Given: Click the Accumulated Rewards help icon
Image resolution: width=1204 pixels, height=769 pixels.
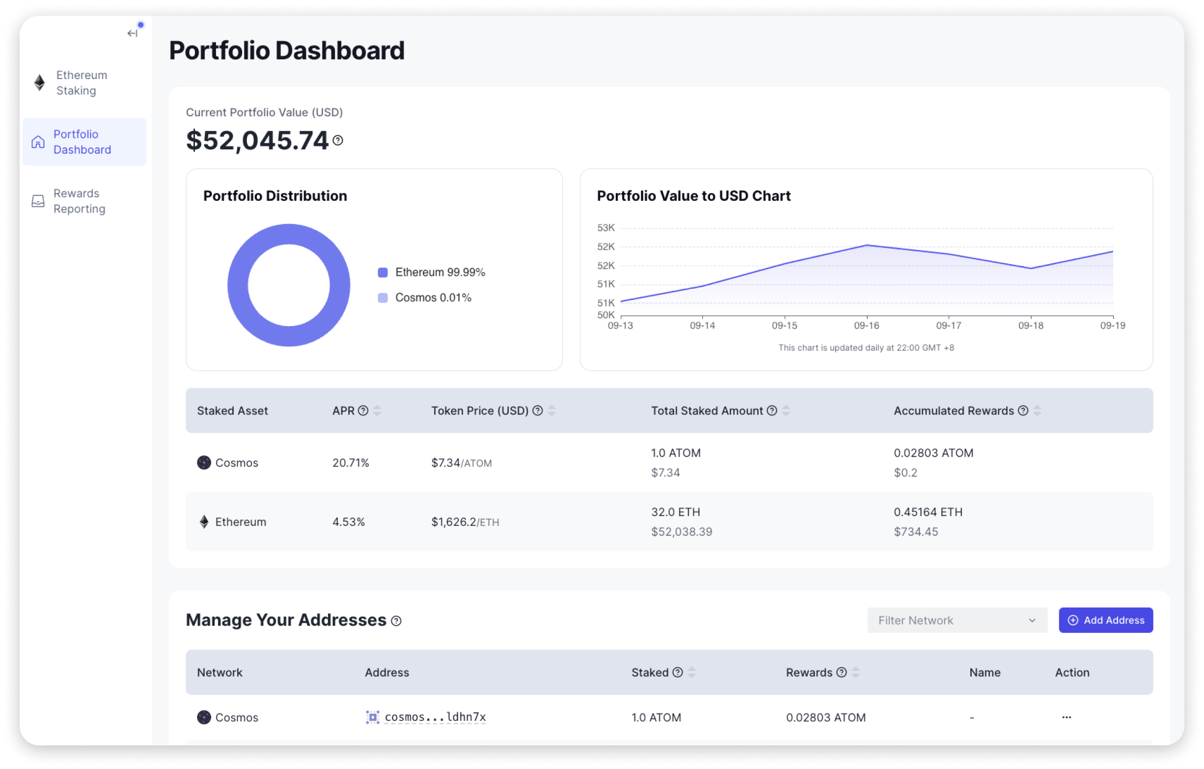Looking at the screenshot, I should pos(1023,411).
